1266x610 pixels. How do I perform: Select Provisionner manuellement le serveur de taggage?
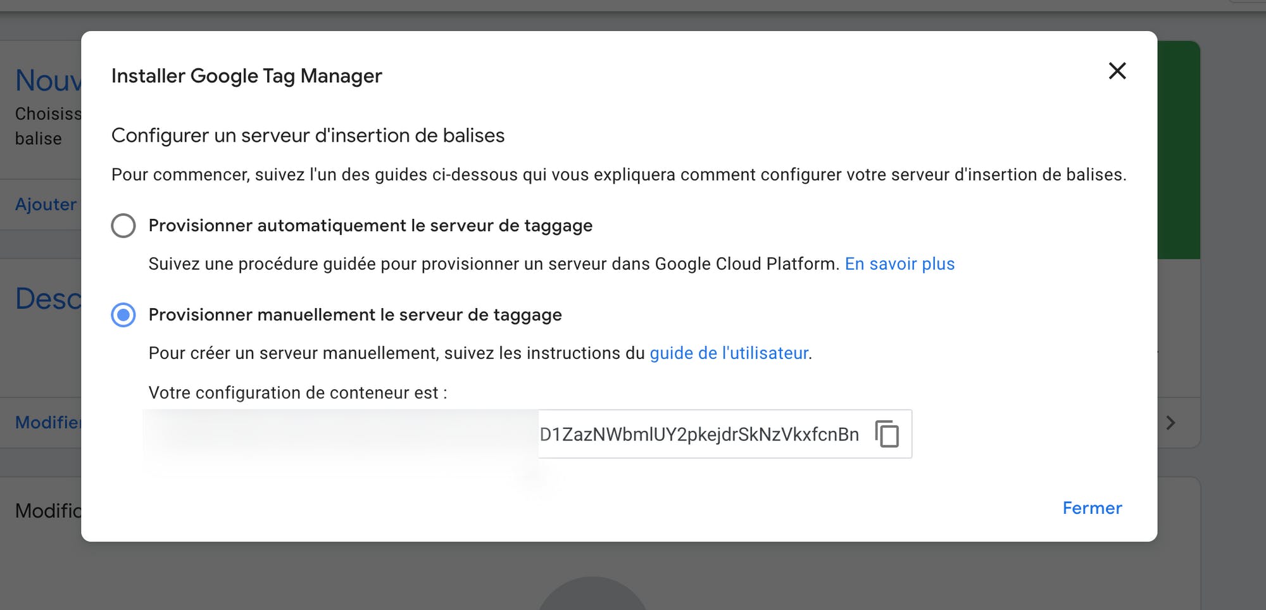(123, 314)
